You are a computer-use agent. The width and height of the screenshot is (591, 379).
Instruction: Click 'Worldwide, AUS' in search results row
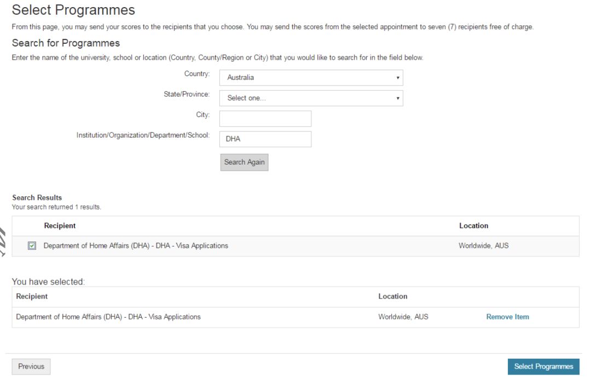pyautogui.click(x=483, y=246)
